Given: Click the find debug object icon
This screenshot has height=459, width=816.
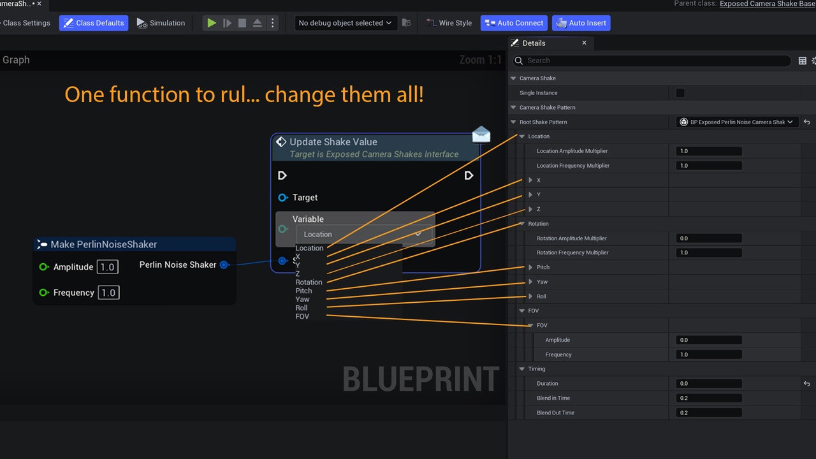Looking at the screenshot, I should 407,23.
